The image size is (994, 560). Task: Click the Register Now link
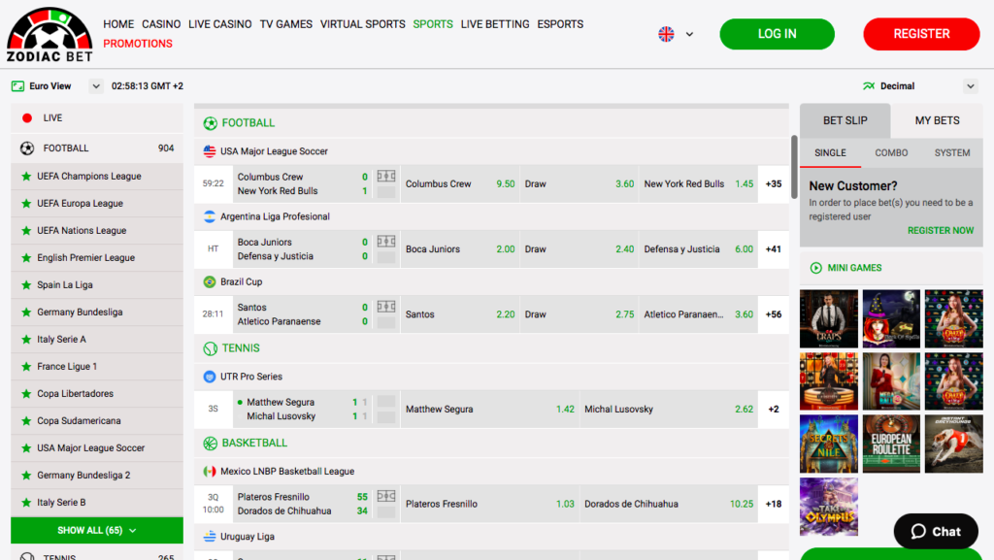(x=941, y=231)
